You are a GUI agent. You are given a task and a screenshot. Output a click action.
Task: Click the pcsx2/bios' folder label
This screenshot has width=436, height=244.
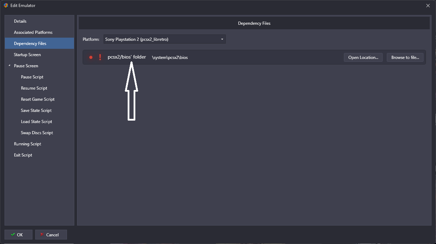click(x=127, y=57)
